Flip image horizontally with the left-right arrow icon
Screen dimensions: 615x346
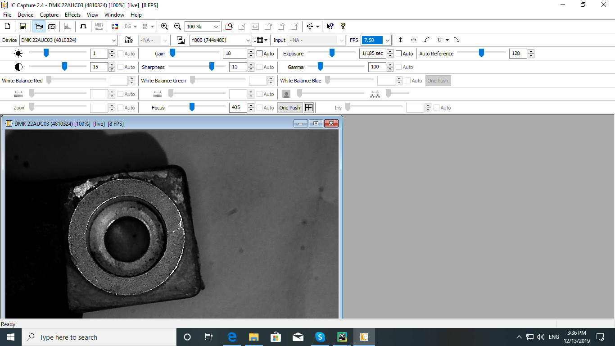click(413, 40)
